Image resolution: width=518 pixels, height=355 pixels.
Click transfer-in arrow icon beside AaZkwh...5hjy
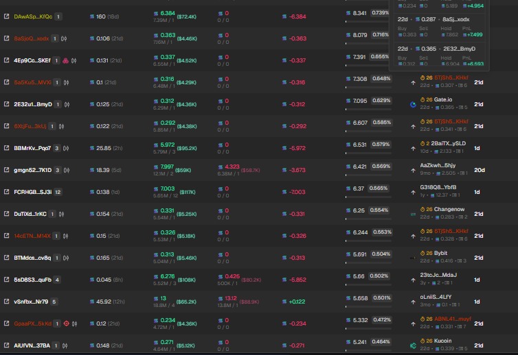413,171
